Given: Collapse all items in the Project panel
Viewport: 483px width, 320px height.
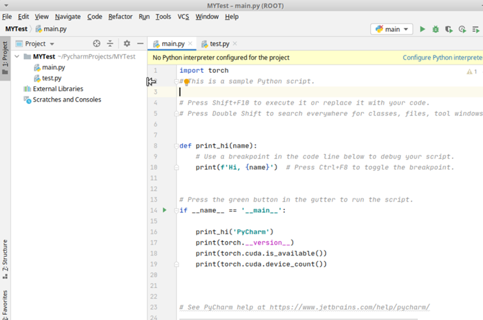Looking at the screenshot, I should pyautogui.click(x=110, y=44).
